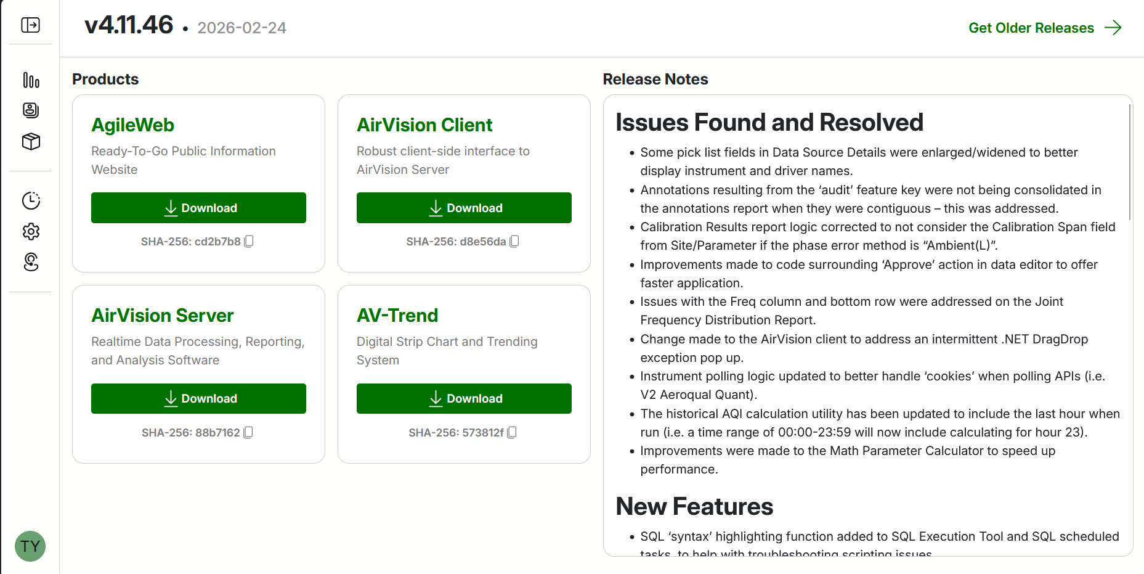The width and height of the screenshot is (1144, 574).
Task: Select the user account card icon
Action: coord(31,110)
